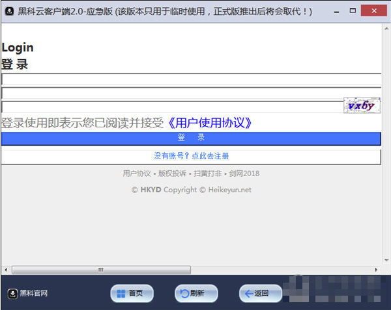Click the vxby captcha image
The image size is (391, 310).
point(362,106)
